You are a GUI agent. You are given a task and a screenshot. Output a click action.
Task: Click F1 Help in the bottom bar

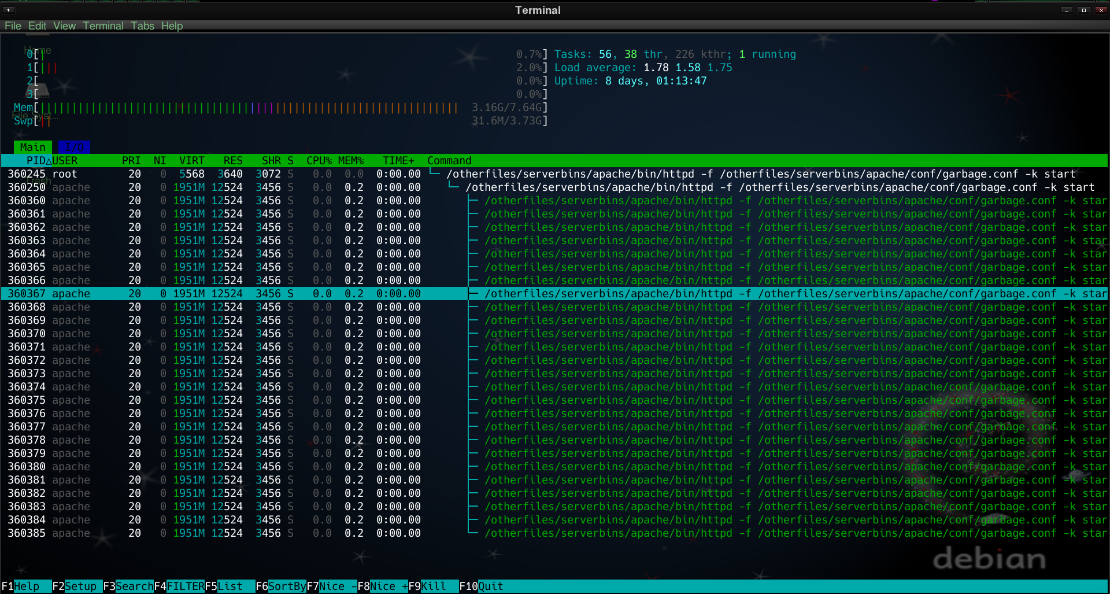(26, 586)
